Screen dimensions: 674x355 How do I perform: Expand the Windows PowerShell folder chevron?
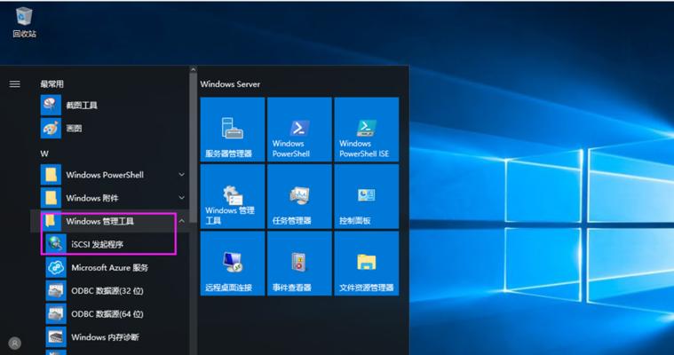pos(182,175)
